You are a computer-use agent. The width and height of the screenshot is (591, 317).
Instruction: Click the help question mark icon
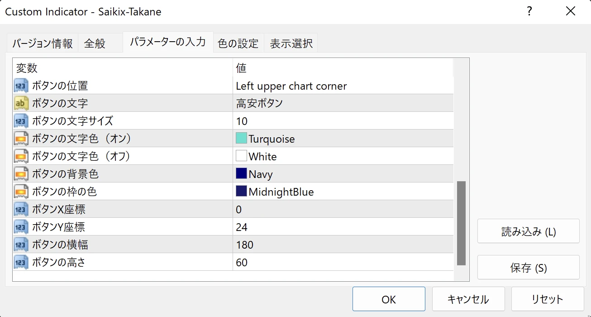(529, 12)
